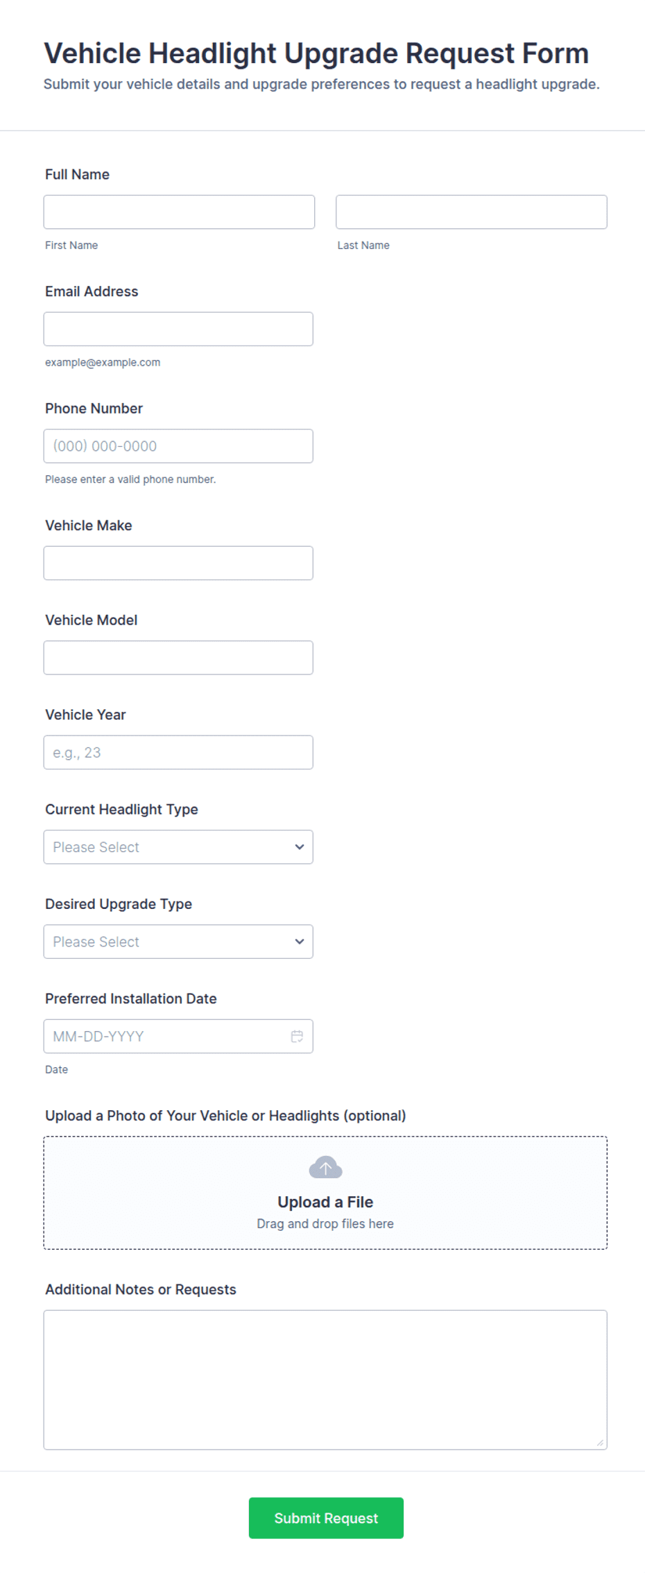Click the Vehicle Make text field
This screenshot has width=645, height=1573.
point(178,563)
